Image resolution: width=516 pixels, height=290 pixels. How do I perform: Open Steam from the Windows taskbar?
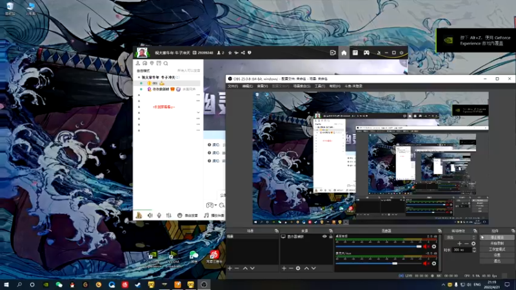[x=137, y=284]
